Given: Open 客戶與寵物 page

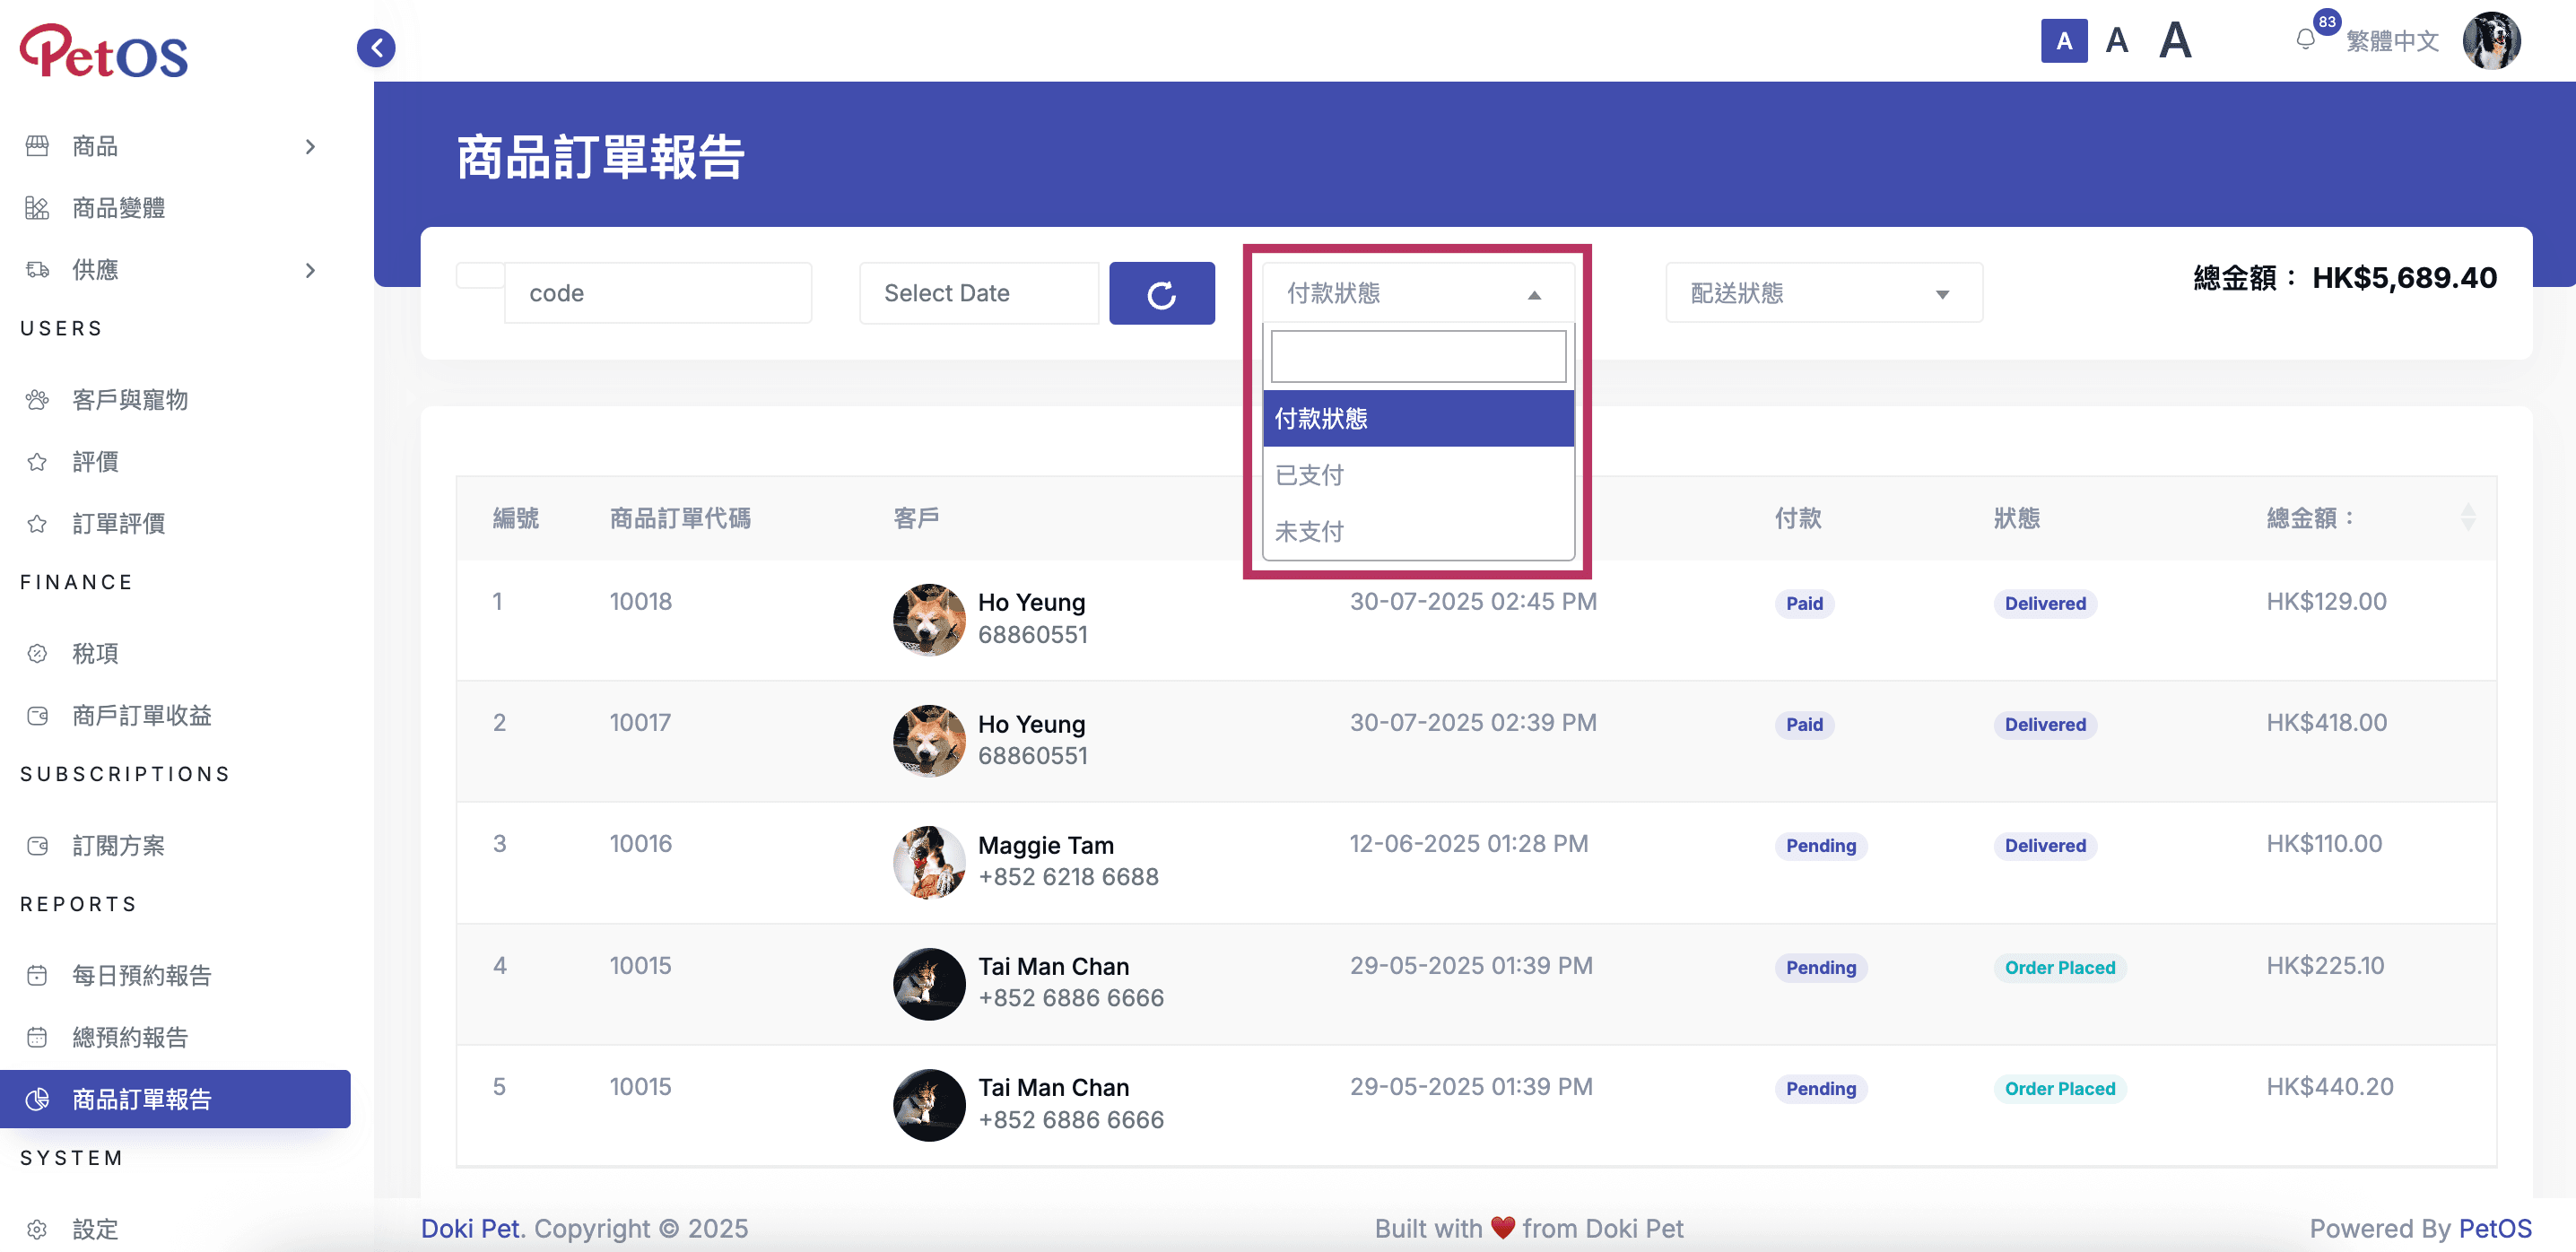Looking at the screenshot, I should [130, 400].
